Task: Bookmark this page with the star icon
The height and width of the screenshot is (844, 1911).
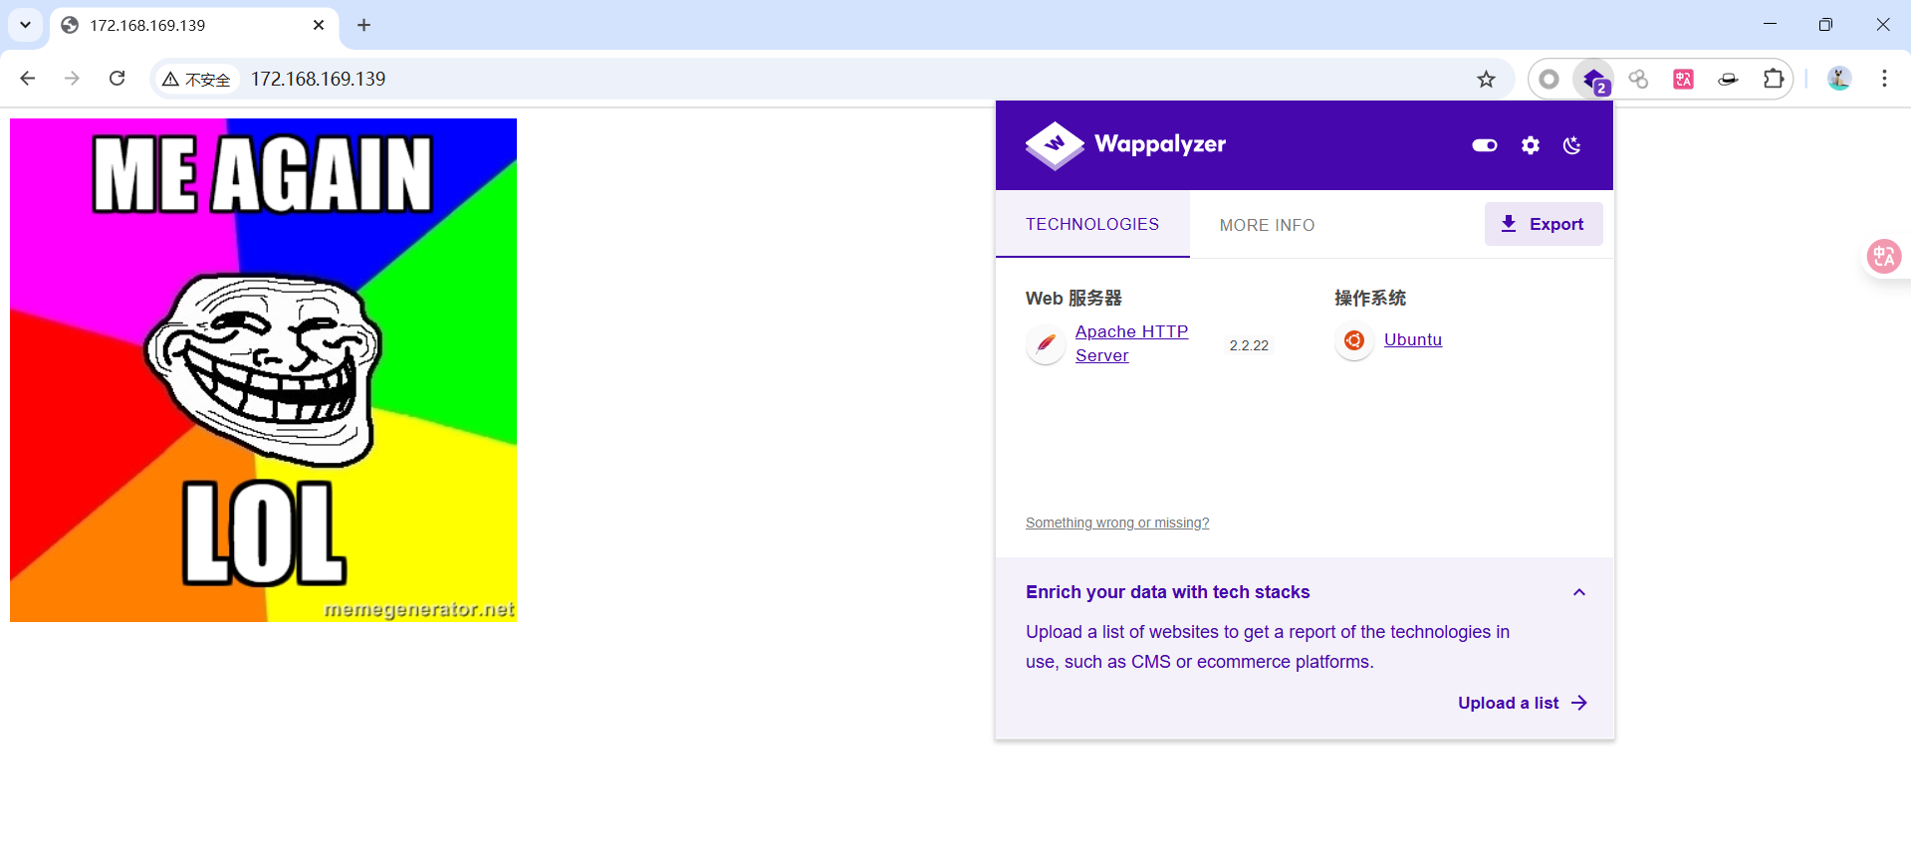Action: coord(1486,80)
